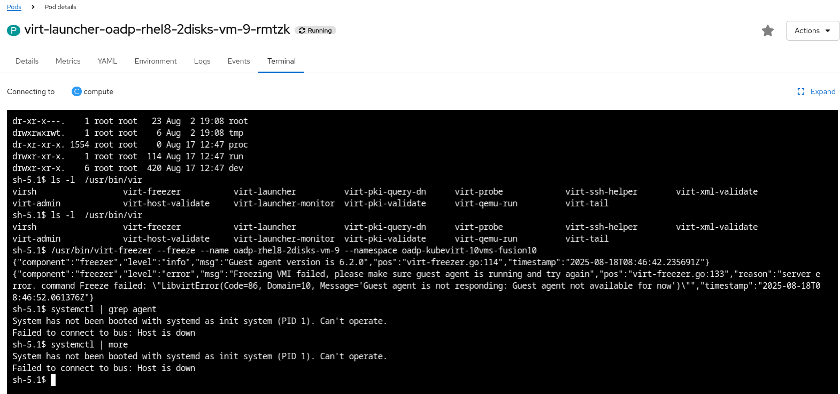840x394 pixels.
Task: Click the Running status sync icon
Action: coord(302,31)
